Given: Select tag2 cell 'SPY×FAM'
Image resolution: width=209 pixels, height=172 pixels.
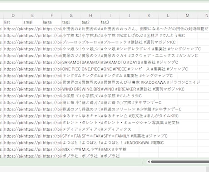Looking at the screenshot, I should pyautogui.click(x=91, y=136).
